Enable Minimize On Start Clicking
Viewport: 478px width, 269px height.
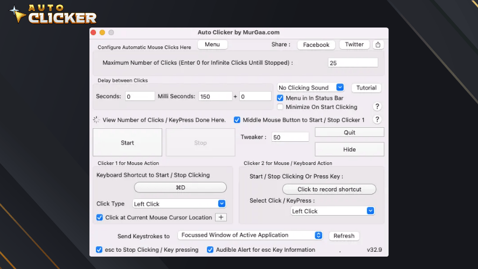click(280, 107)
